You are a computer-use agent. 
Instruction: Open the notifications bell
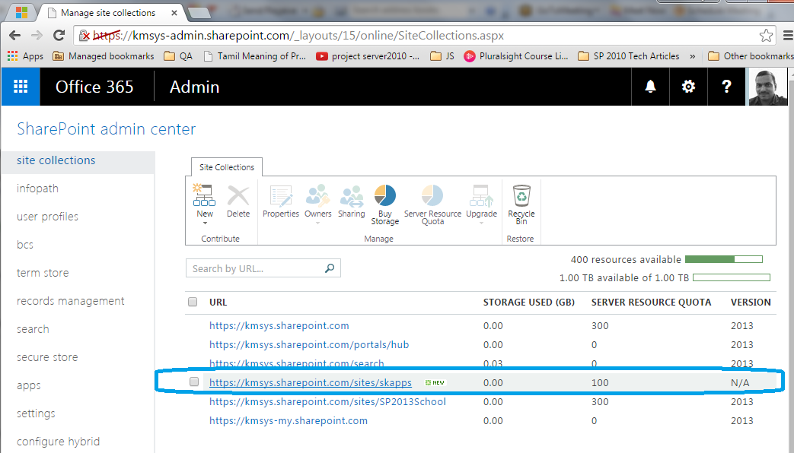(650, 87)
